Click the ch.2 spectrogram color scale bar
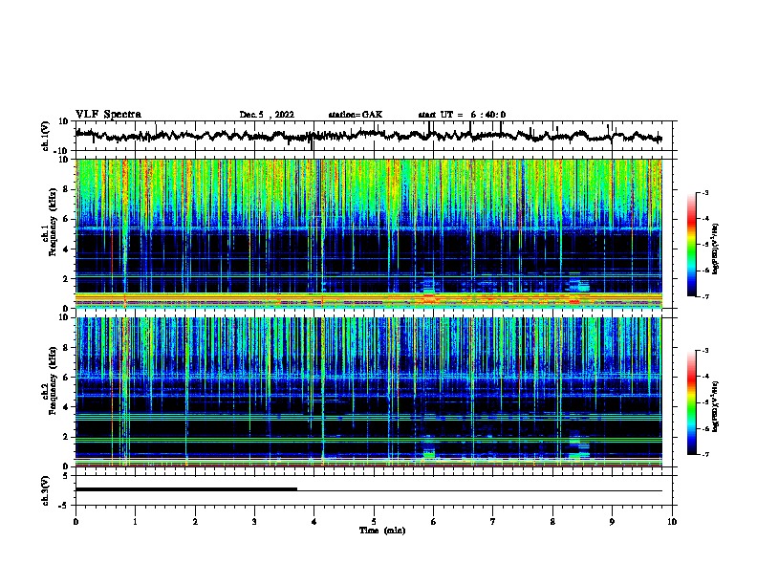The image size is (757, 585). (x=692, y=402)
